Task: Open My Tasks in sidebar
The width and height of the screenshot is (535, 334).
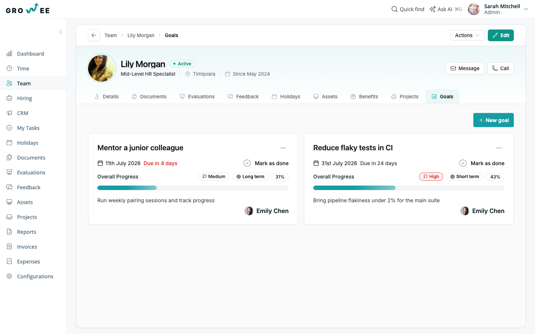Action: [28, 128]
